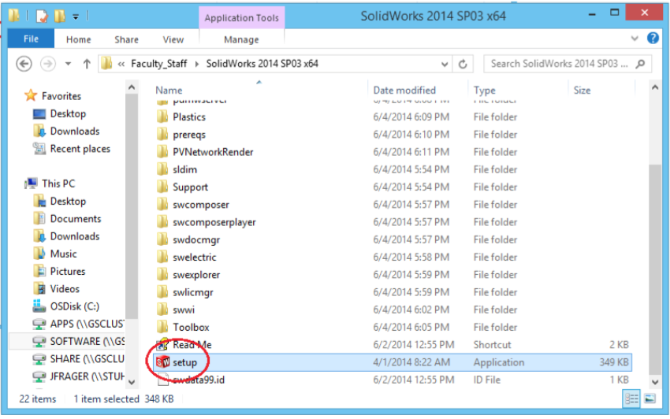Viewport: 670px width, 419px height.
Task: Select Videos under This PC
Action: (65, 289)
